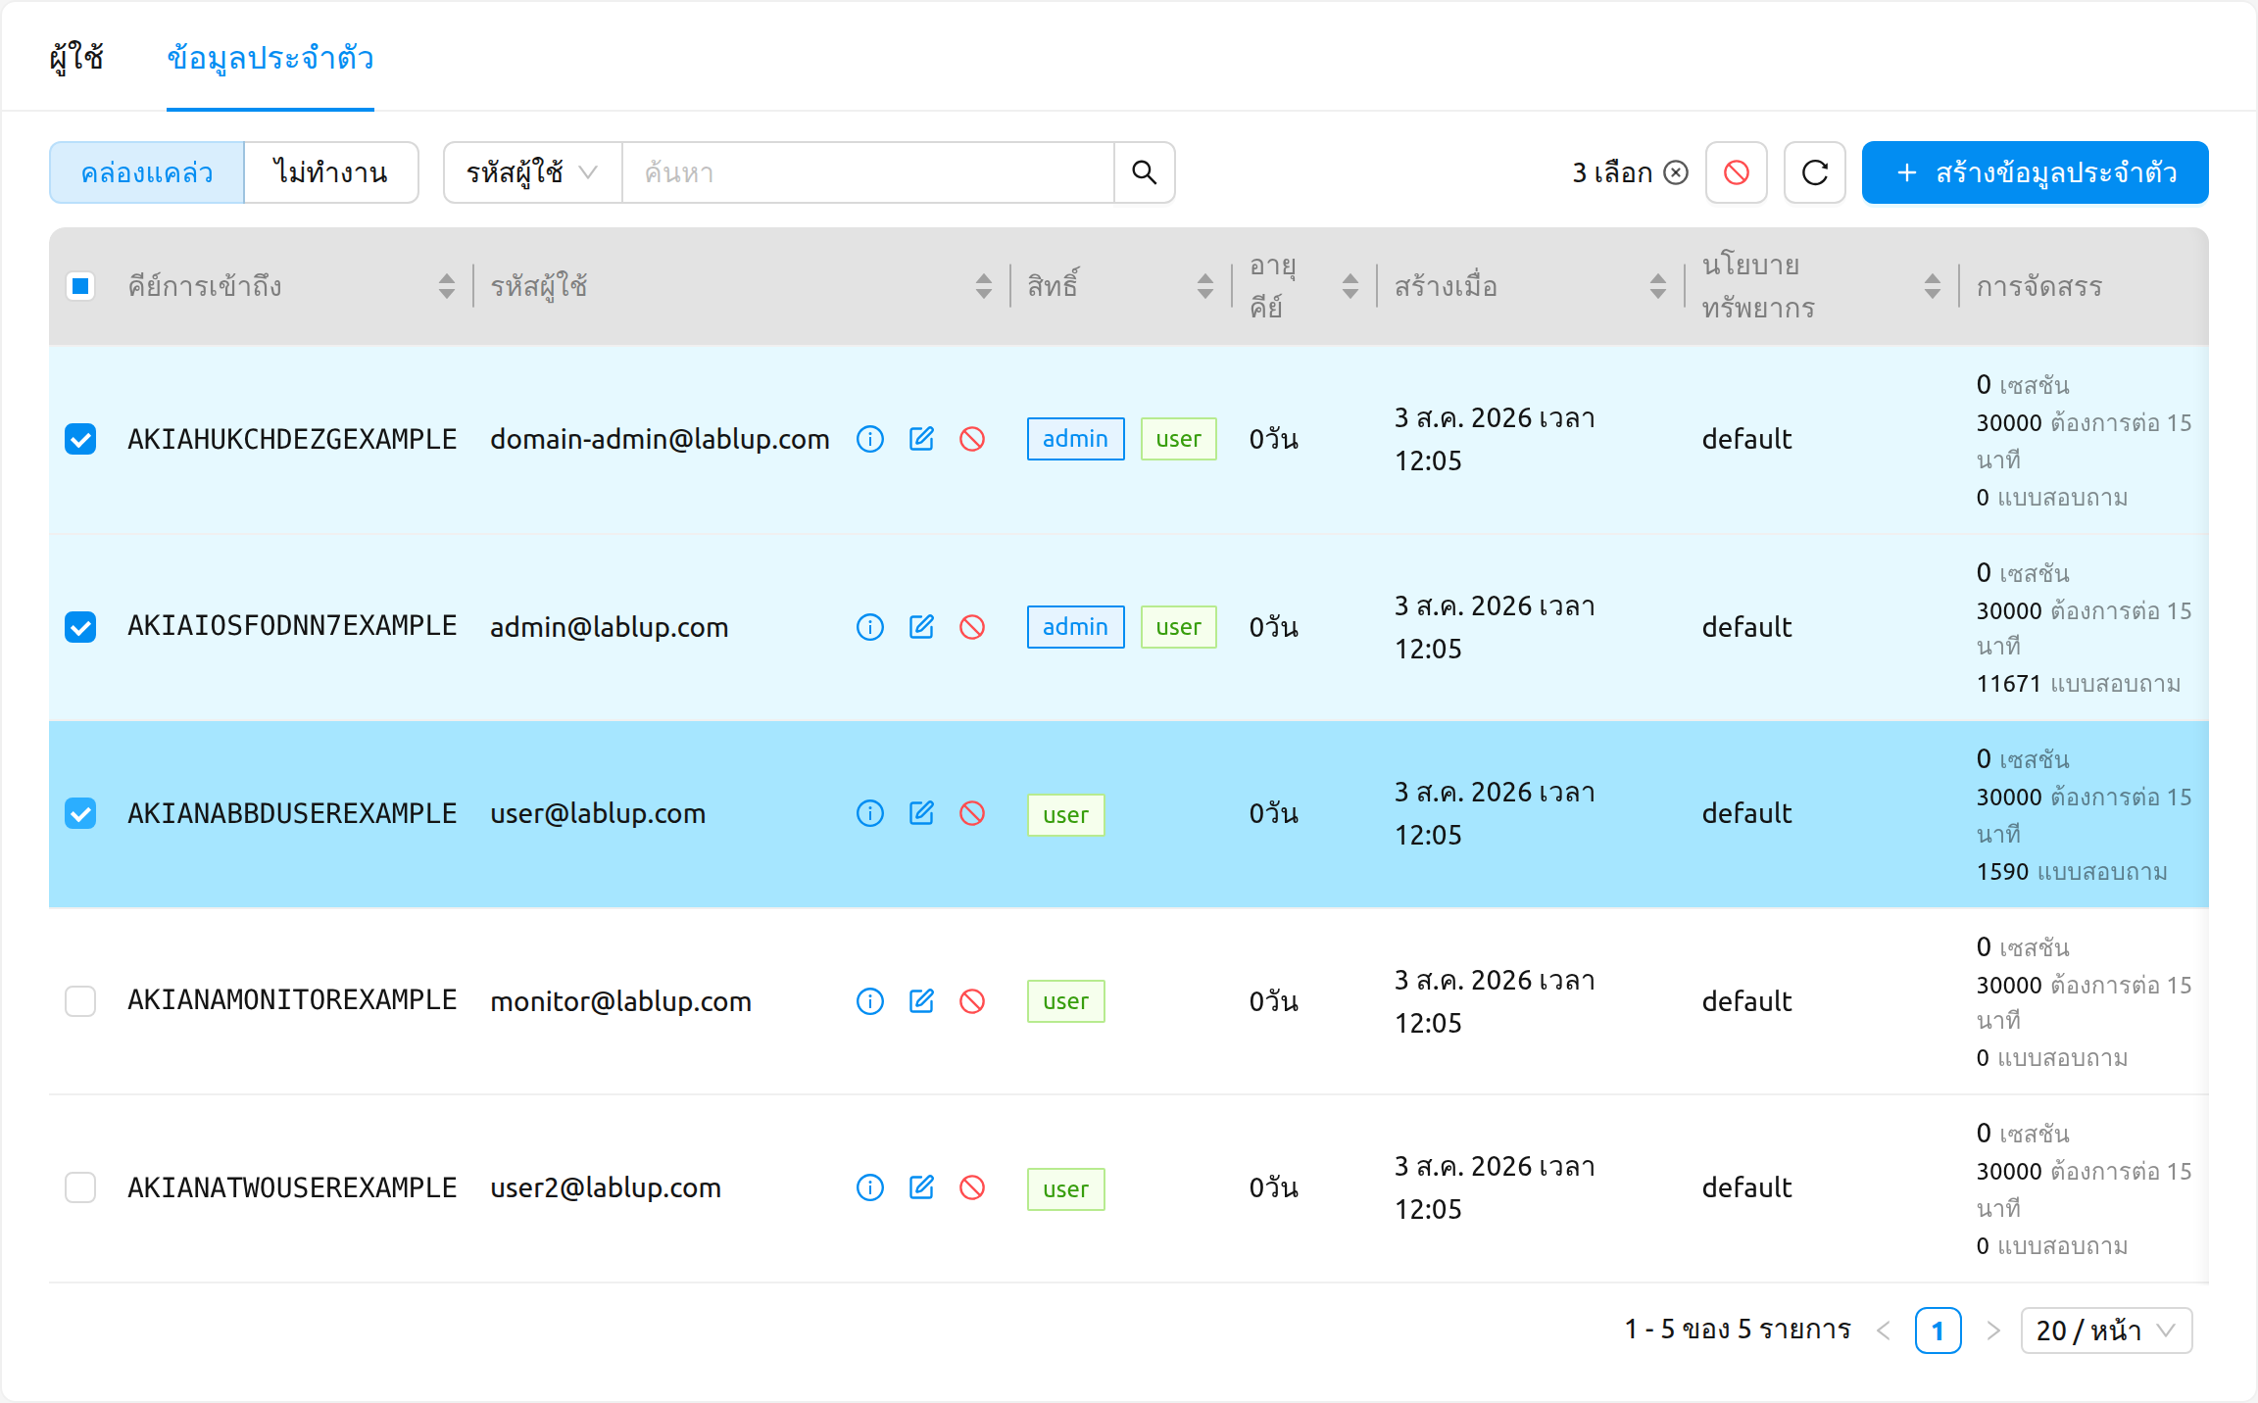Clear the 3 เลือก selection
2258x1403 pixels.
1677,172
